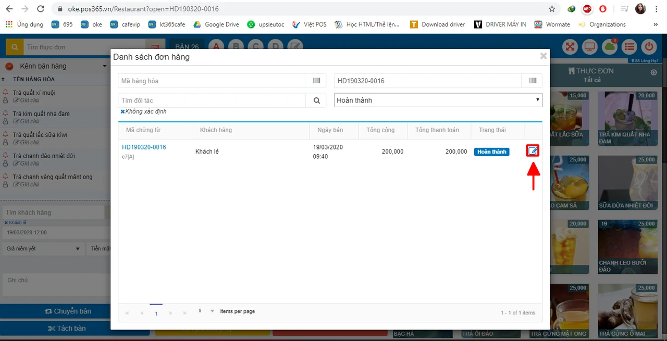The width and height of the screenshot is (667, 341).
Task: Close the Danh sách đơn hàng dialog
Action: coord(544,56)
